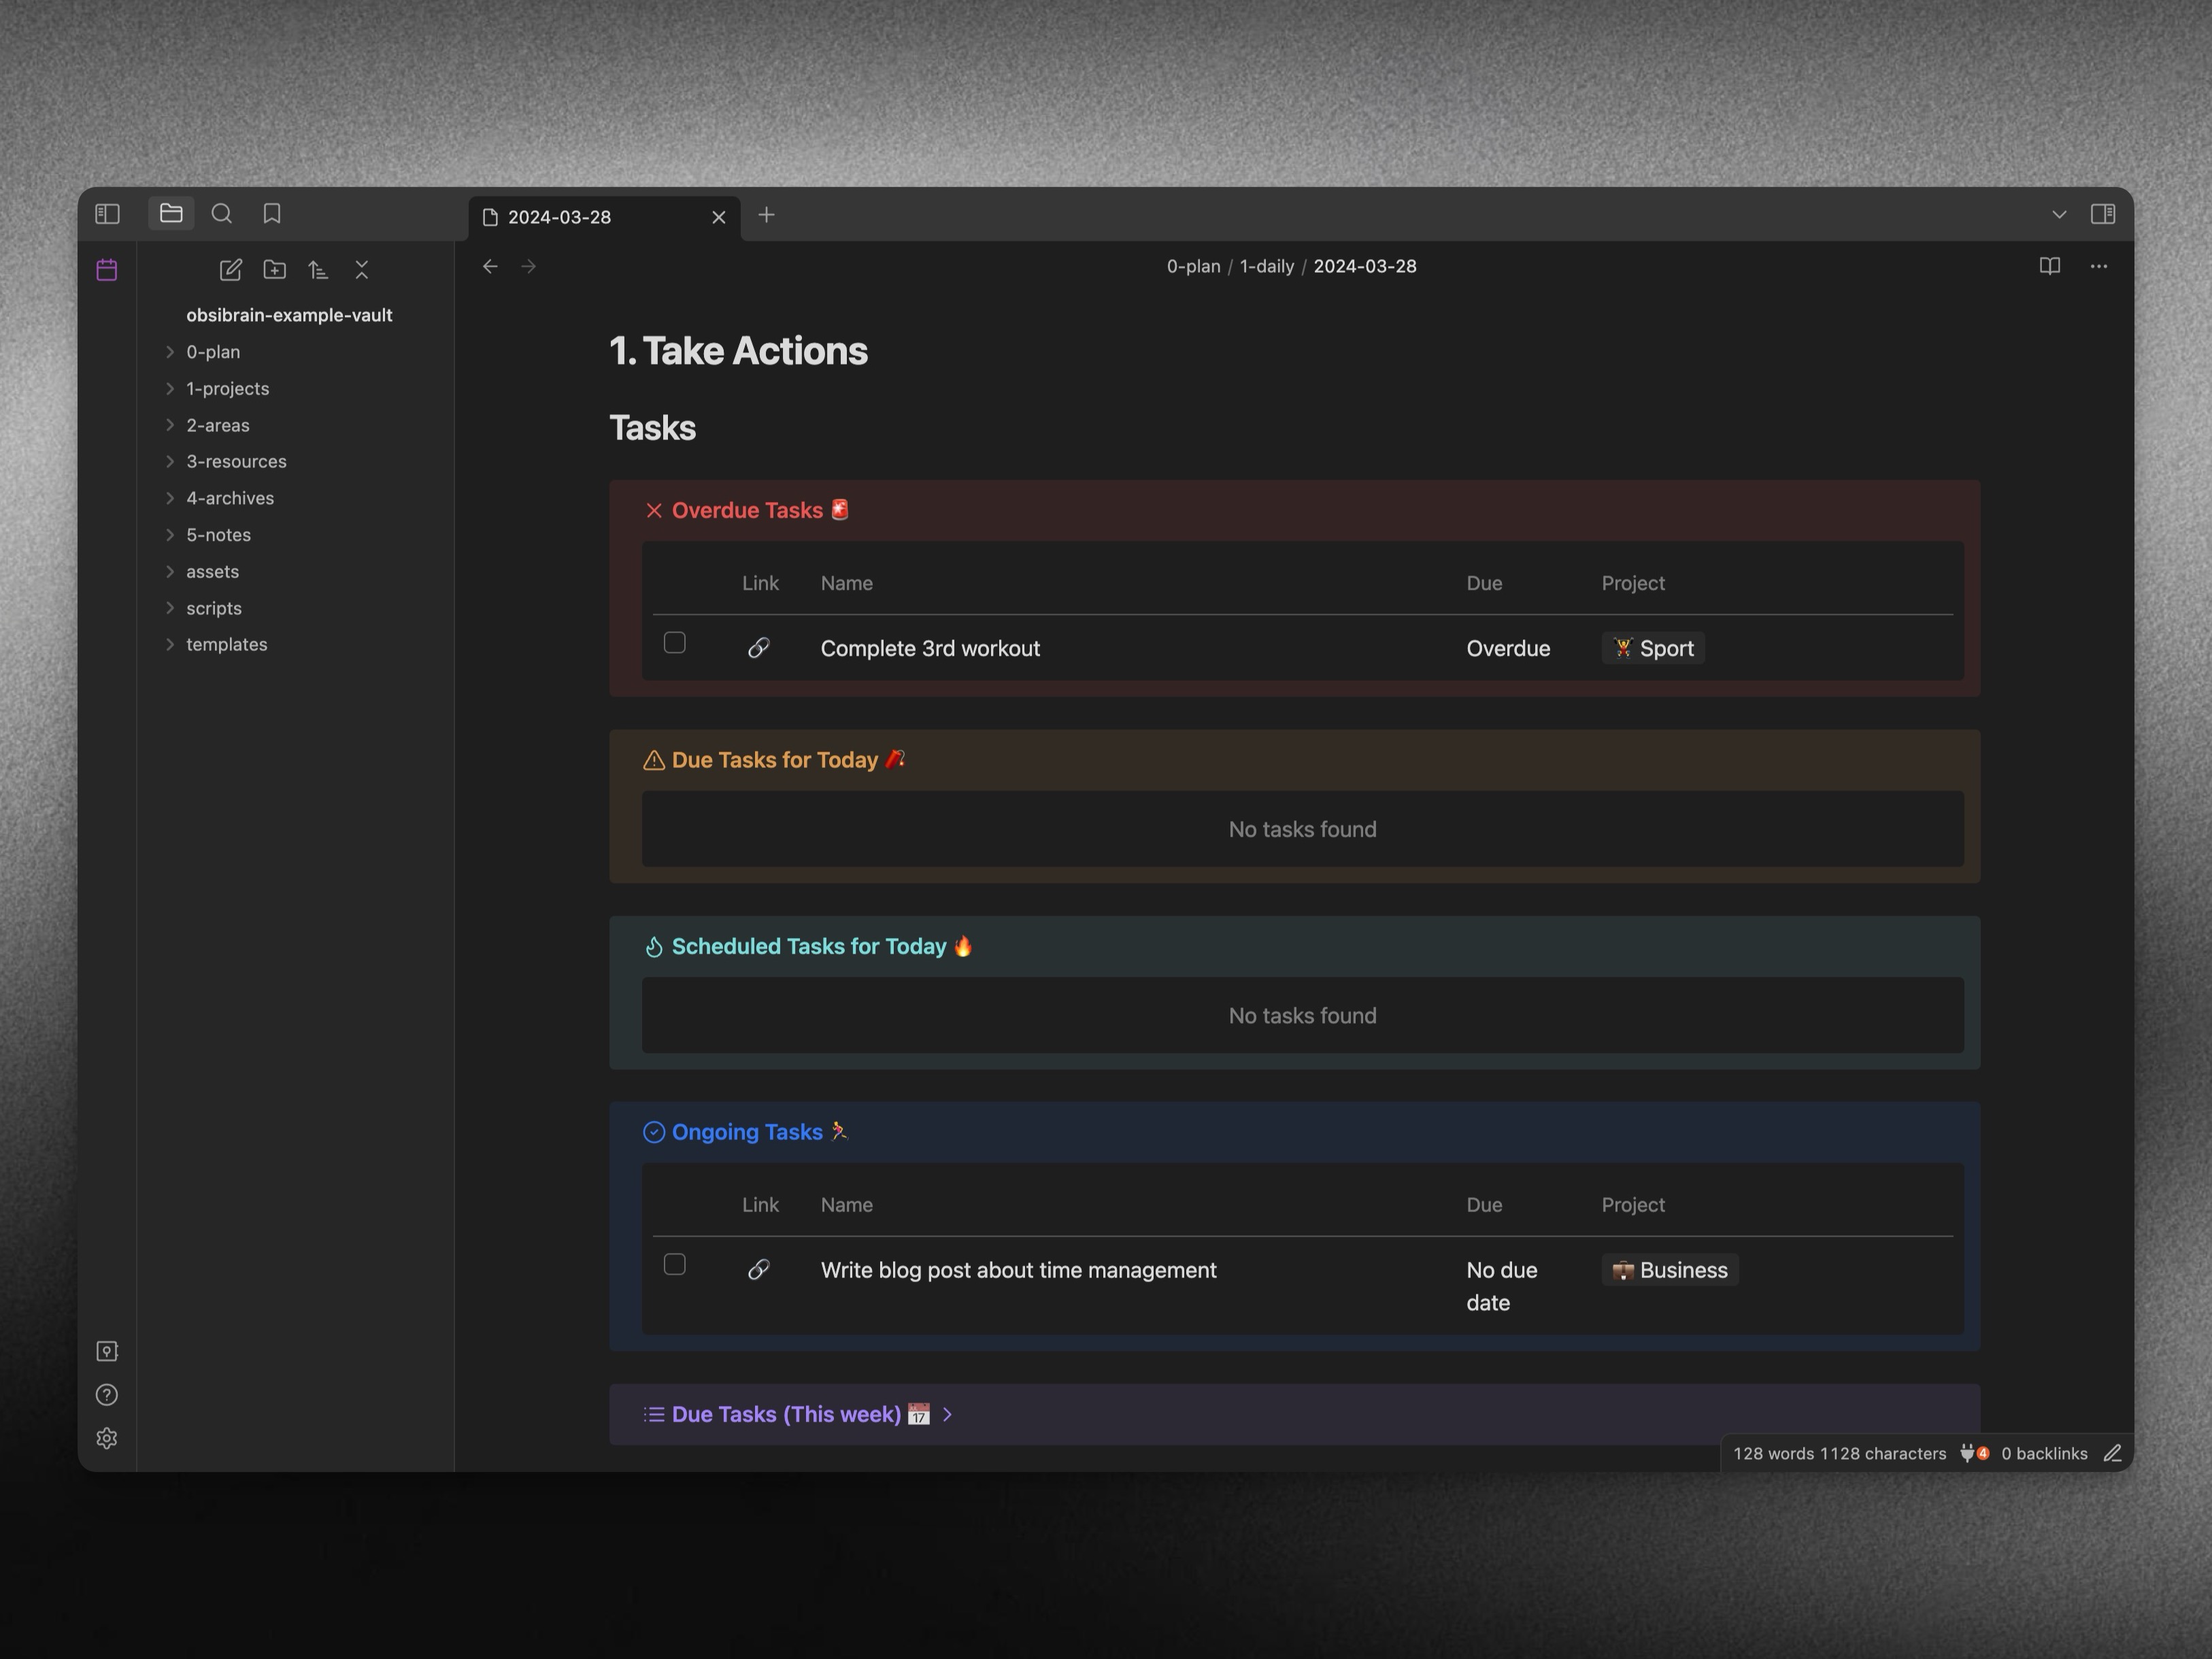Open the link icon for Complete 3rd workout
Image resolution: width=2212 pixels, height=1659 pixels.
[759, 648]
